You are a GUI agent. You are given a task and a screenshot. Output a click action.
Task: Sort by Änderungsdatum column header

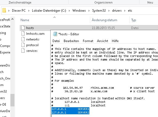pos(104,20)
